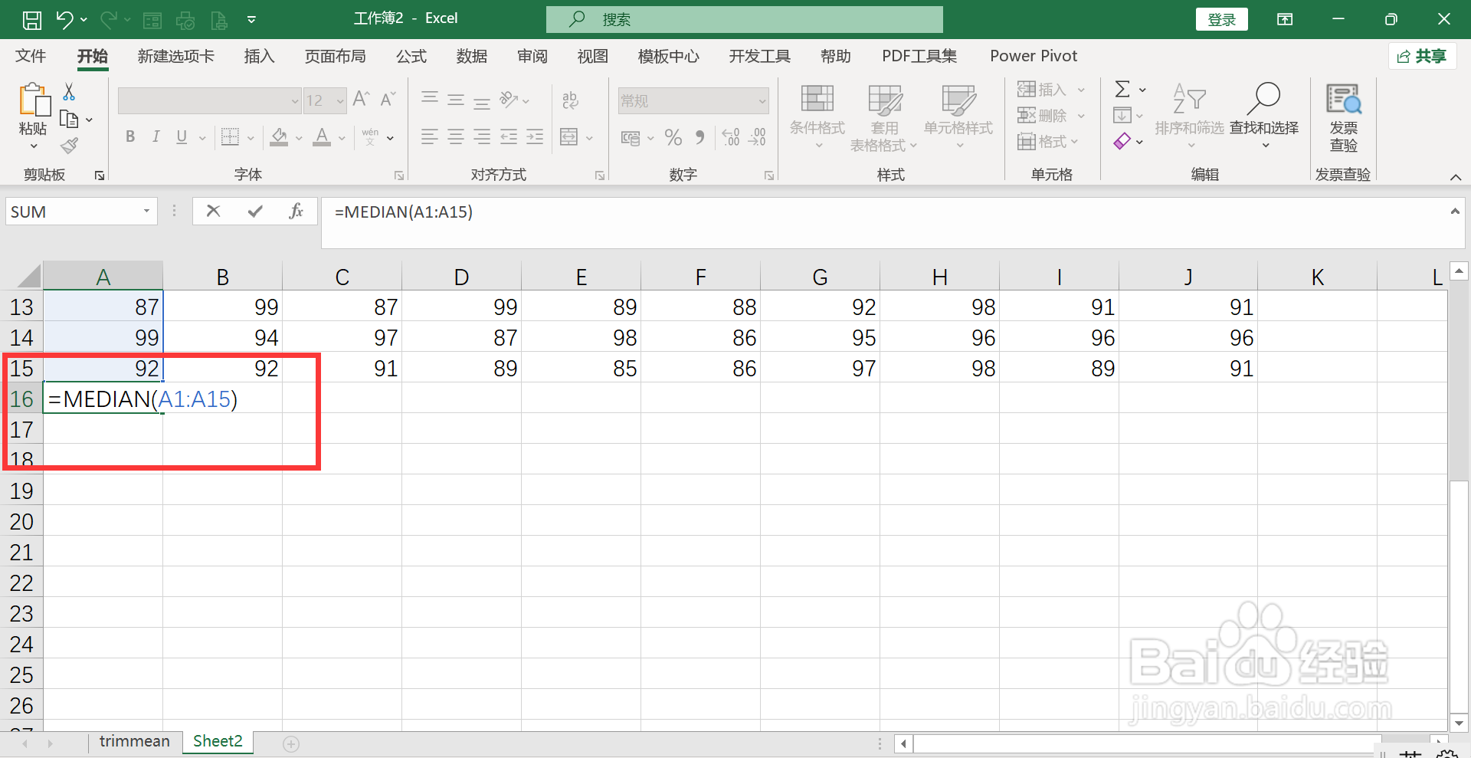Cancel formula entry with X icon
This screenshot has width=1471, height=758.
(x=213, y=212)
